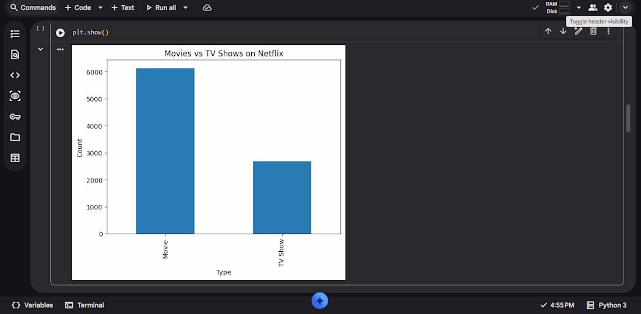Open the Gemini AI sparkle button
This screenshot has height=314, width=641.
[x=320, y=301]
